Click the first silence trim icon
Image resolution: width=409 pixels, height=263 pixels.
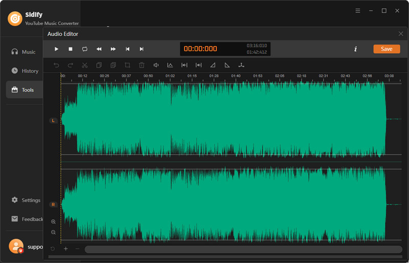185,65
